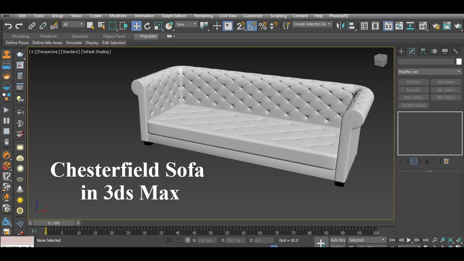Click the Select and Place tool
Image resolution: width=464 pixels, height=261 pixels.
click(169, 26)
